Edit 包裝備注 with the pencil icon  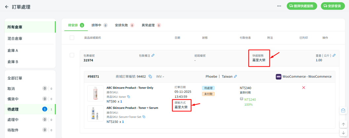point(153,55)
